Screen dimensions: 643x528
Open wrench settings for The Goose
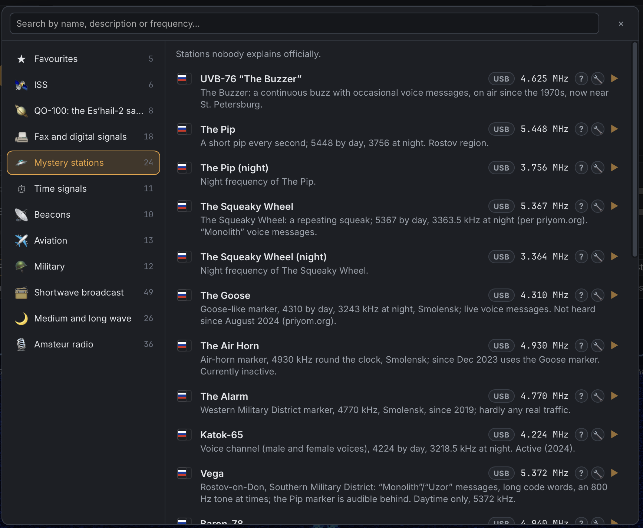pos(597,295)
